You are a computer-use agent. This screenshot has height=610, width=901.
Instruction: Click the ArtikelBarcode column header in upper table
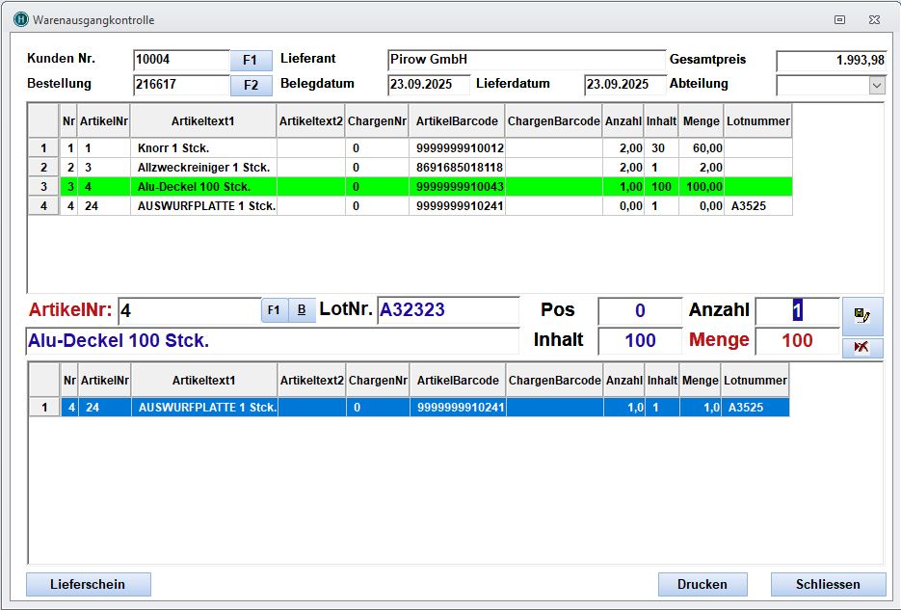(457, 121)
